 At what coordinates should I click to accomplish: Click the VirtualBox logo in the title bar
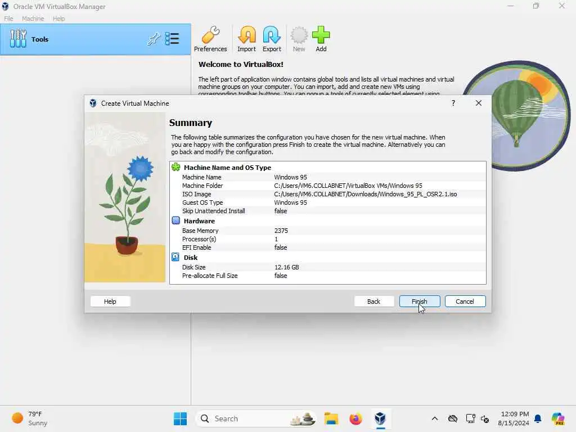click(x=5, y=6)
